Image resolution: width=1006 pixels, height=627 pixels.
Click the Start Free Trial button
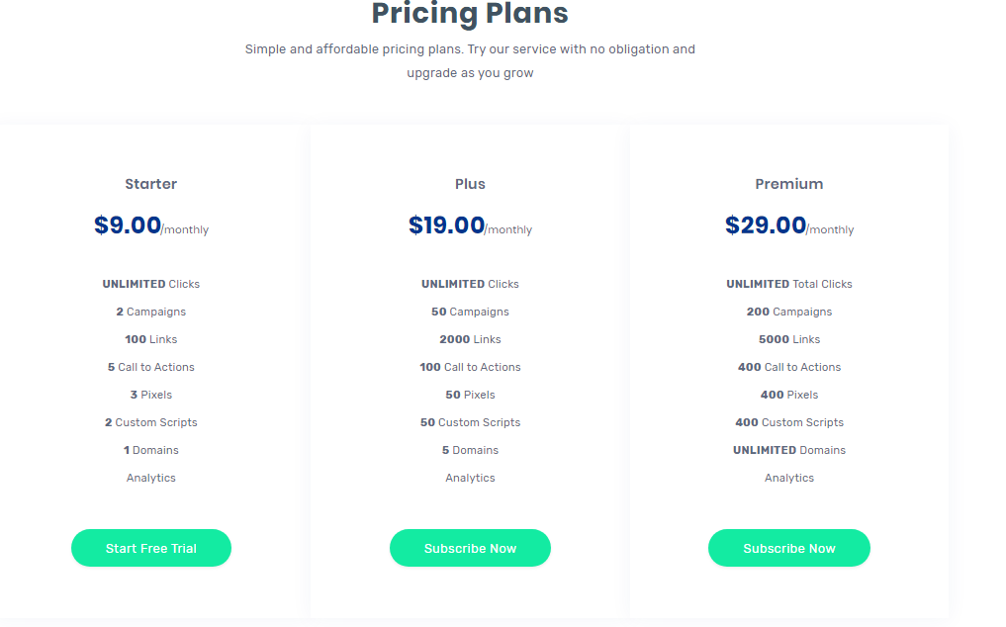(x=150, y=548)
